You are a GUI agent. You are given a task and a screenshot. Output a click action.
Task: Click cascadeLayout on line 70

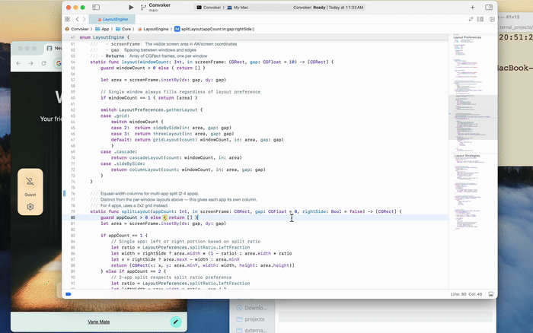(x=146, y=158)
